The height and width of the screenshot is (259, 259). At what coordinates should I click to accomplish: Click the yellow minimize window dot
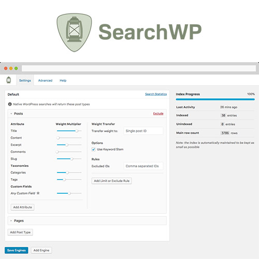(11, 68)
